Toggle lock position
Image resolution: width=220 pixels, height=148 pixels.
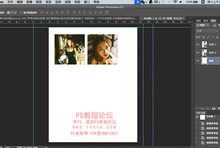point(213,37)
